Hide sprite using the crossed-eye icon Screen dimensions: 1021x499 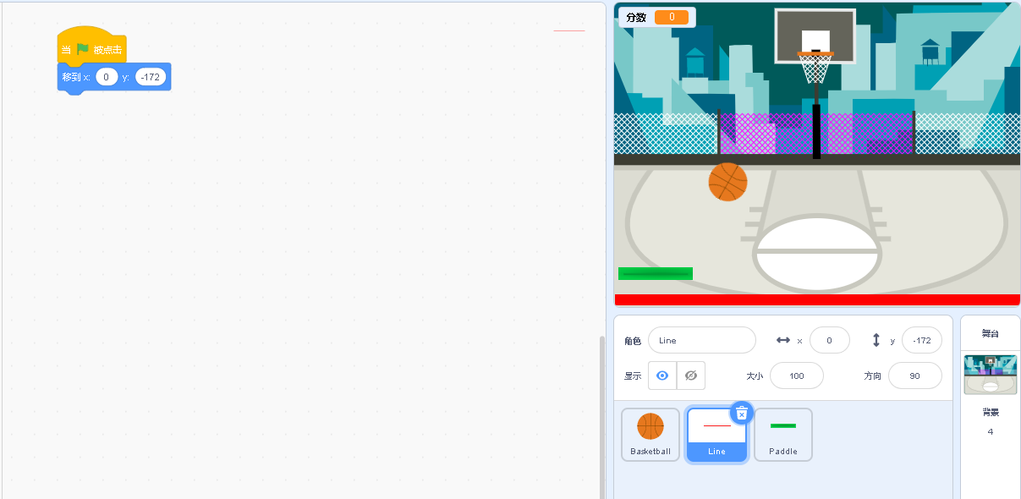pos(691,376)
